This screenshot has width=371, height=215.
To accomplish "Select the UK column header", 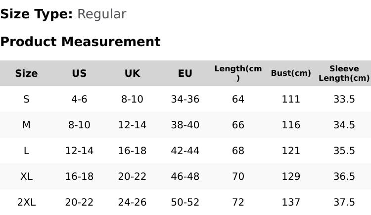I will pyautogui.click(x=132, y=73).
